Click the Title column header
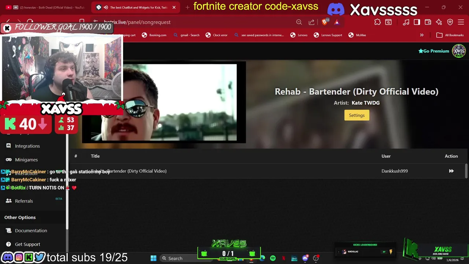The height and width of the screenshot is (264, 469). (95, 156)
